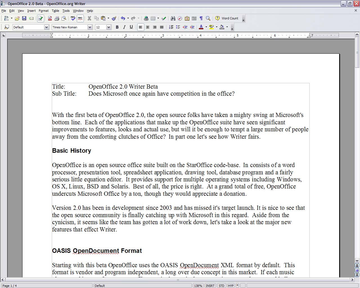Undo the last action

coord(123,18)
